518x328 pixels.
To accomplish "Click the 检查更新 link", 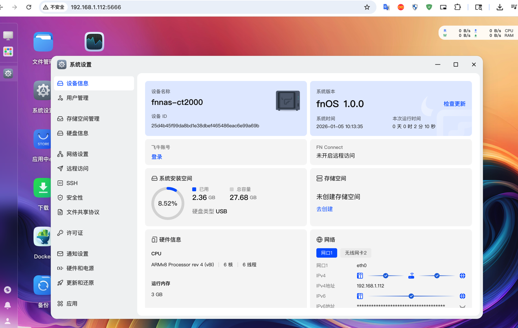I will pos(454,104).
